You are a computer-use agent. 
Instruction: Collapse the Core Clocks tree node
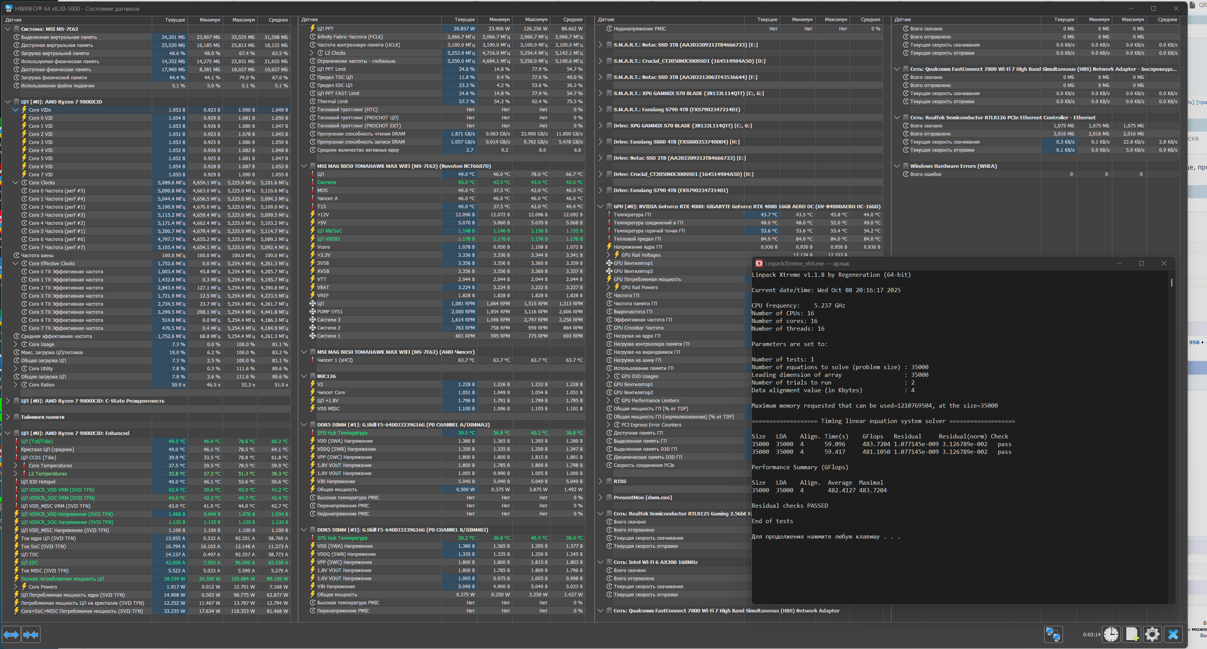point(15,182)
